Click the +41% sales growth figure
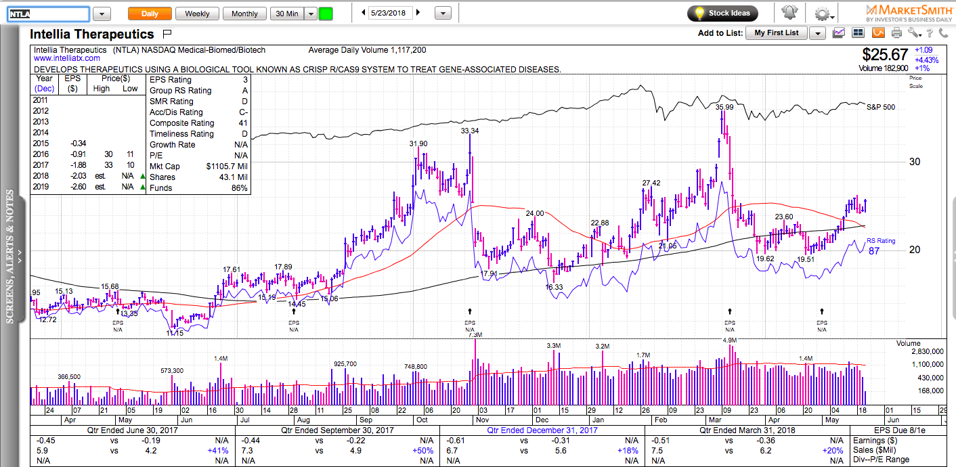The image size is (956, 467). (x=217, y=451)
